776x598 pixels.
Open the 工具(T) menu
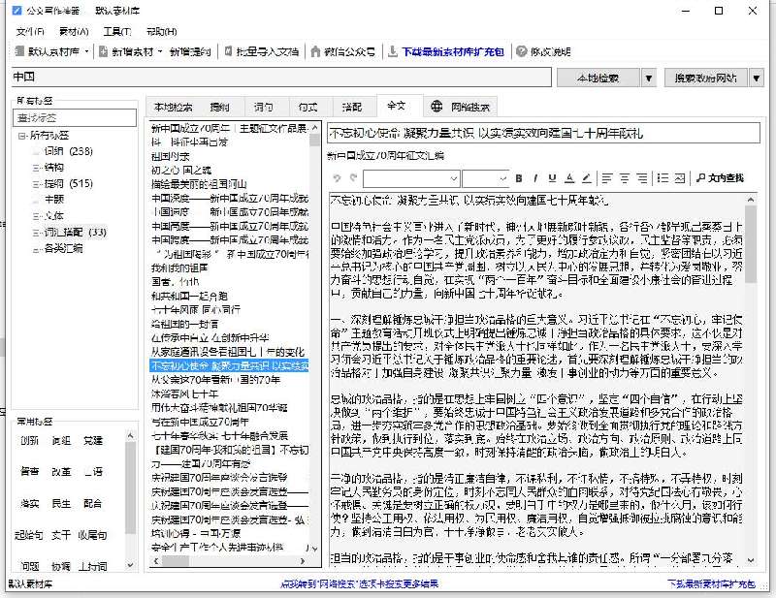[116, 32]
